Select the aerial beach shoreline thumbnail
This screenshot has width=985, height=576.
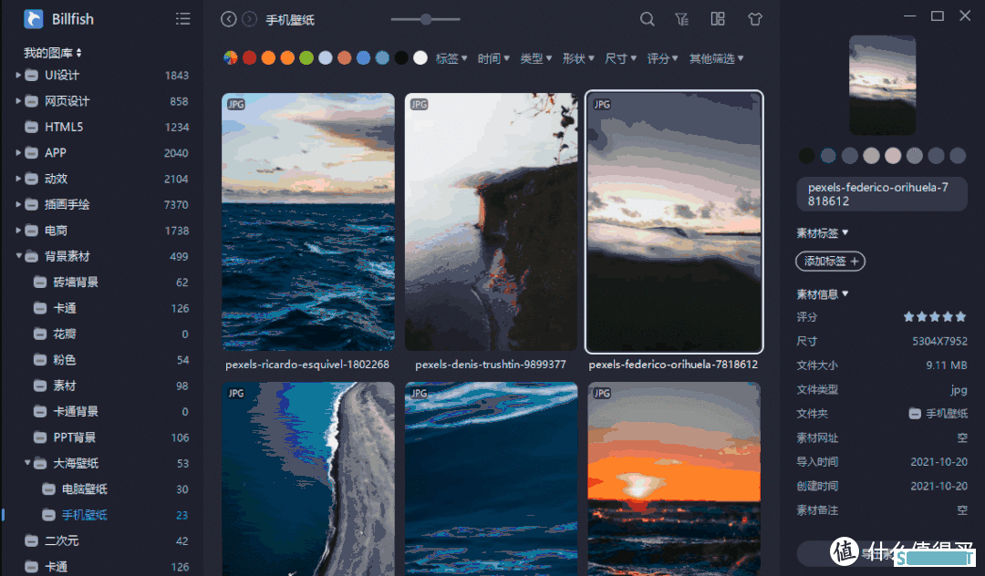pos(308,478)
